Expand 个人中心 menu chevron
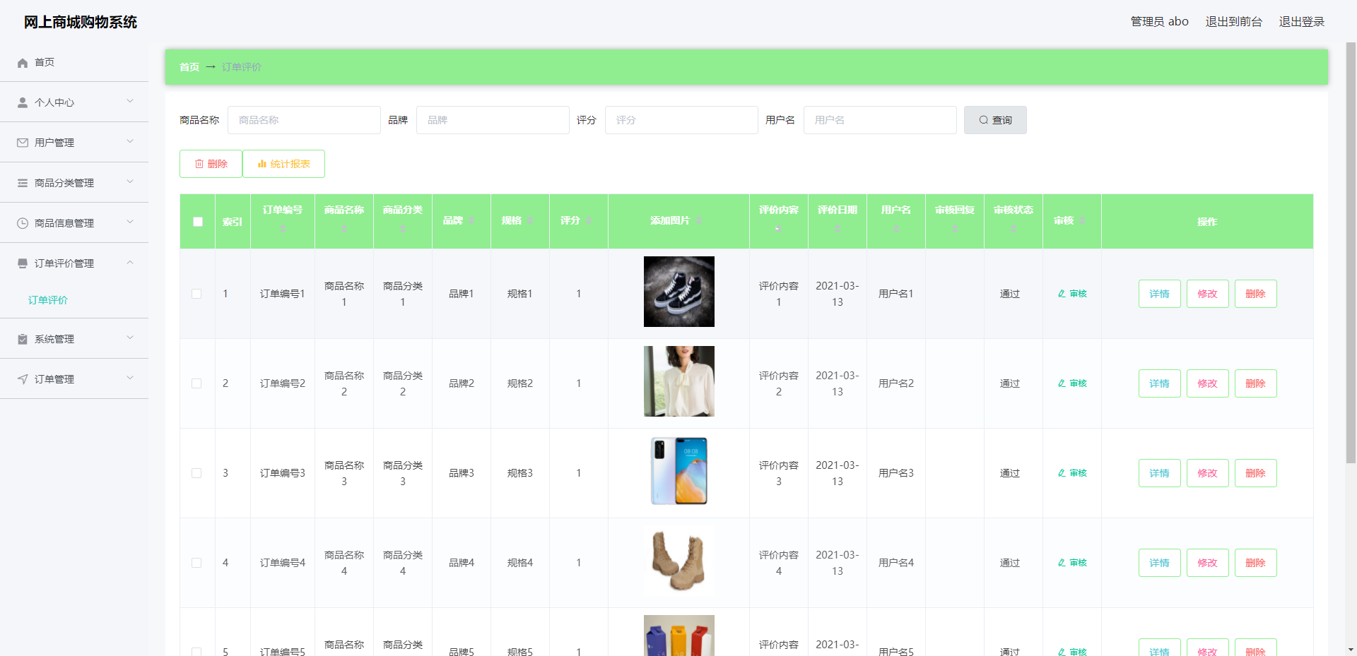Screen dimensions: 1357x656 pyautogui.click(x=130, y=101)
